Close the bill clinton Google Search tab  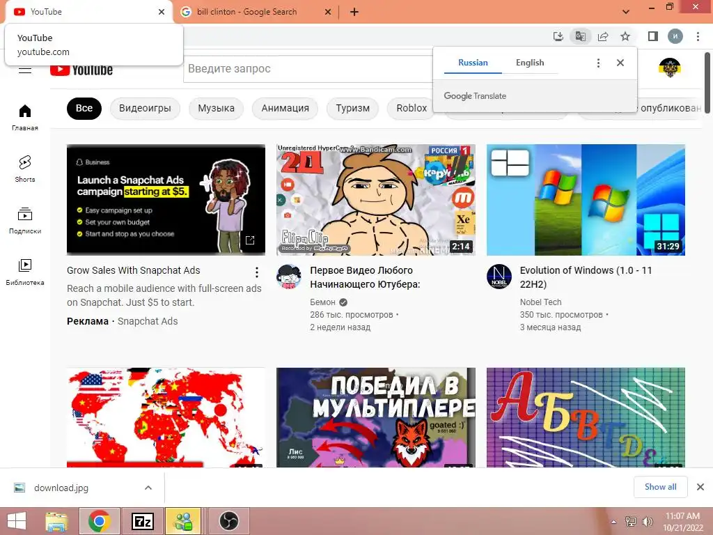click(x=328, y=12)
